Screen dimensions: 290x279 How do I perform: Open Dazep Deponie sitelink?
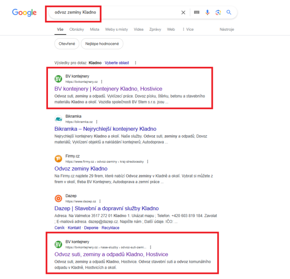click(91, 228)
